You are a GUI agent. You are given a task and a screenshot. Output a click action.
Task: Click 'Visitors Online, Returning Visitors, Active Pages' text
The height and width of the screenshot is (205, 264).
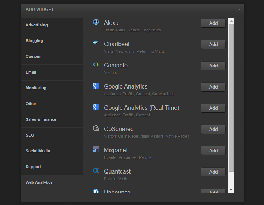click(147, 137)
